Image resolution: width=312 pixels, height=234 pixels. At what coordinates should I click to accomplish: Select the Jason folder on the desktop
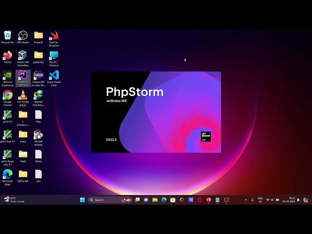click(23, 136)
